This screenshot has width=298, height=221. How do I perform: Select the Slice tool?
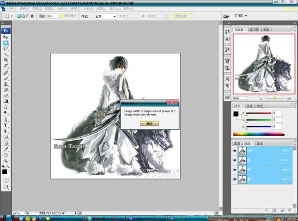5,65
